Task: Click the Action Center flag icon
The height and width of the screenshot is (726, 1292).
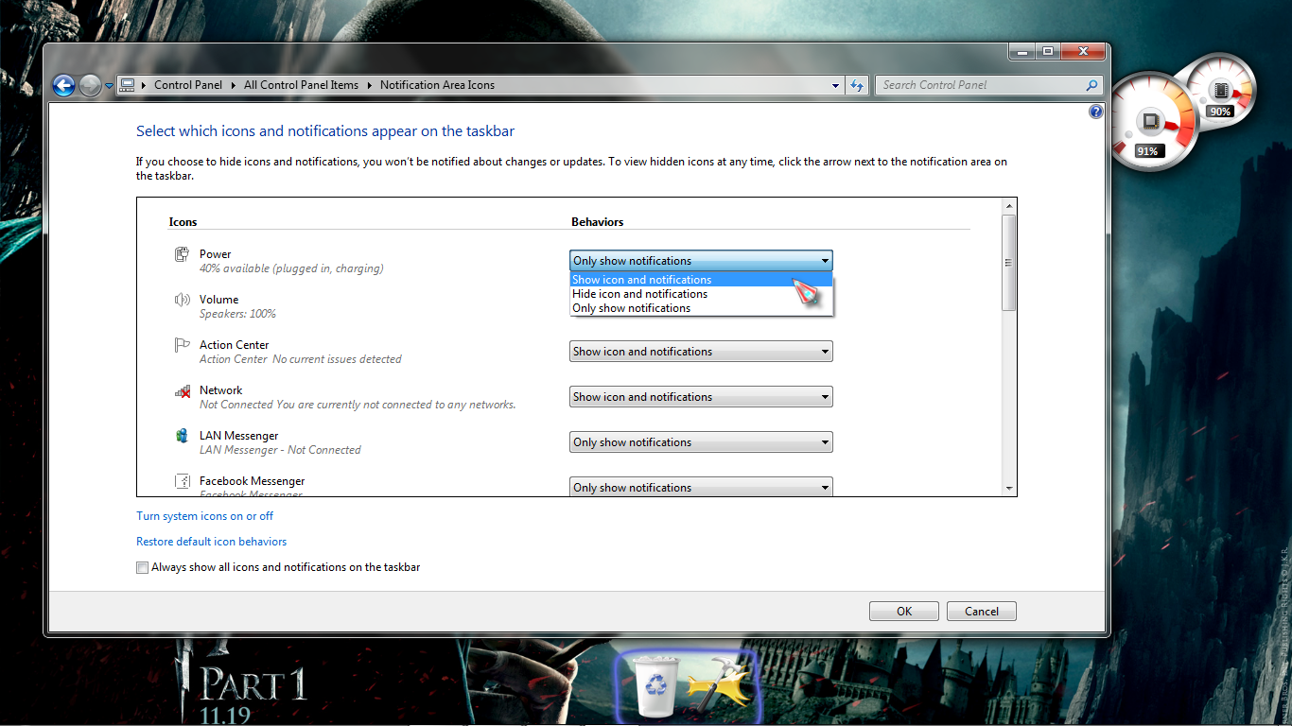Action: tap(183, 345)
